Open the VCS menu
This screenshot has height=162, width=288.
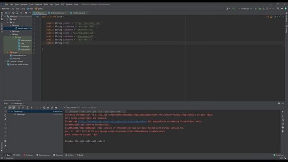pyautogui.click(x=63, y=4)
